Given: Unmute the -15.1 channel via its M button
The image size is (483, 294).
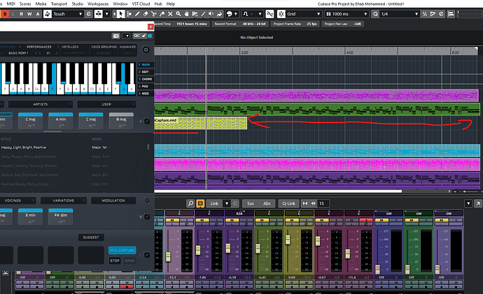Looking at the screenshot, I should coord(172,220).
